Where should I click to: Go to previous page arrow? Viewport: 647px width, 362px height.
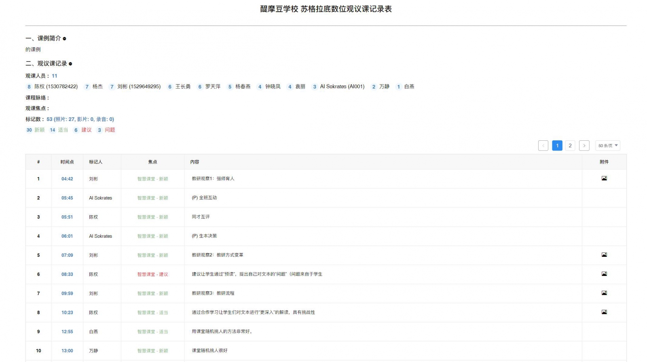(x=543, y=146)
